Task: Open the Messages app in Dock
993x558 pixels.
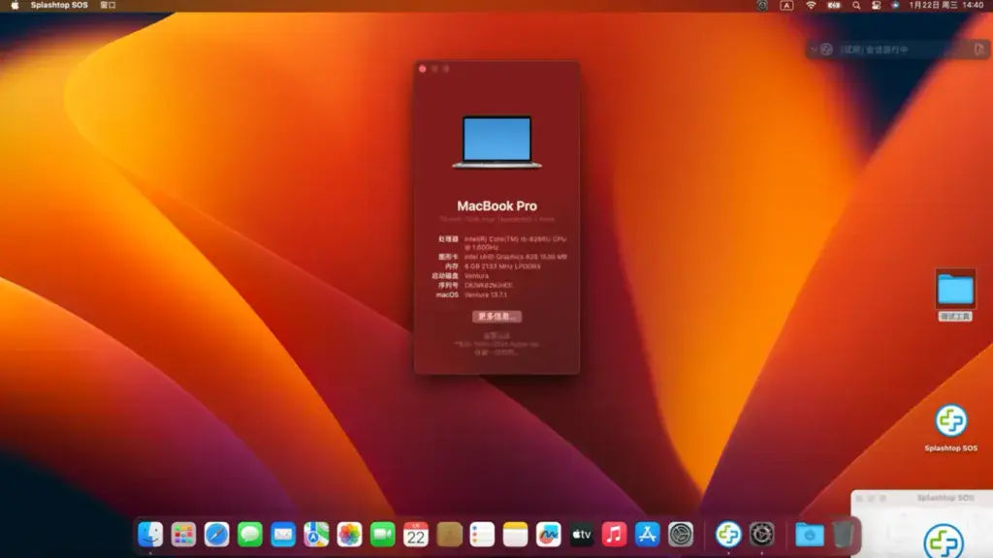Action: [x=250, y=535]
